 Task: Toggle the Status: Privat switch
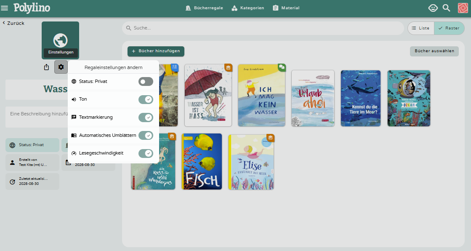click(146, 81)
